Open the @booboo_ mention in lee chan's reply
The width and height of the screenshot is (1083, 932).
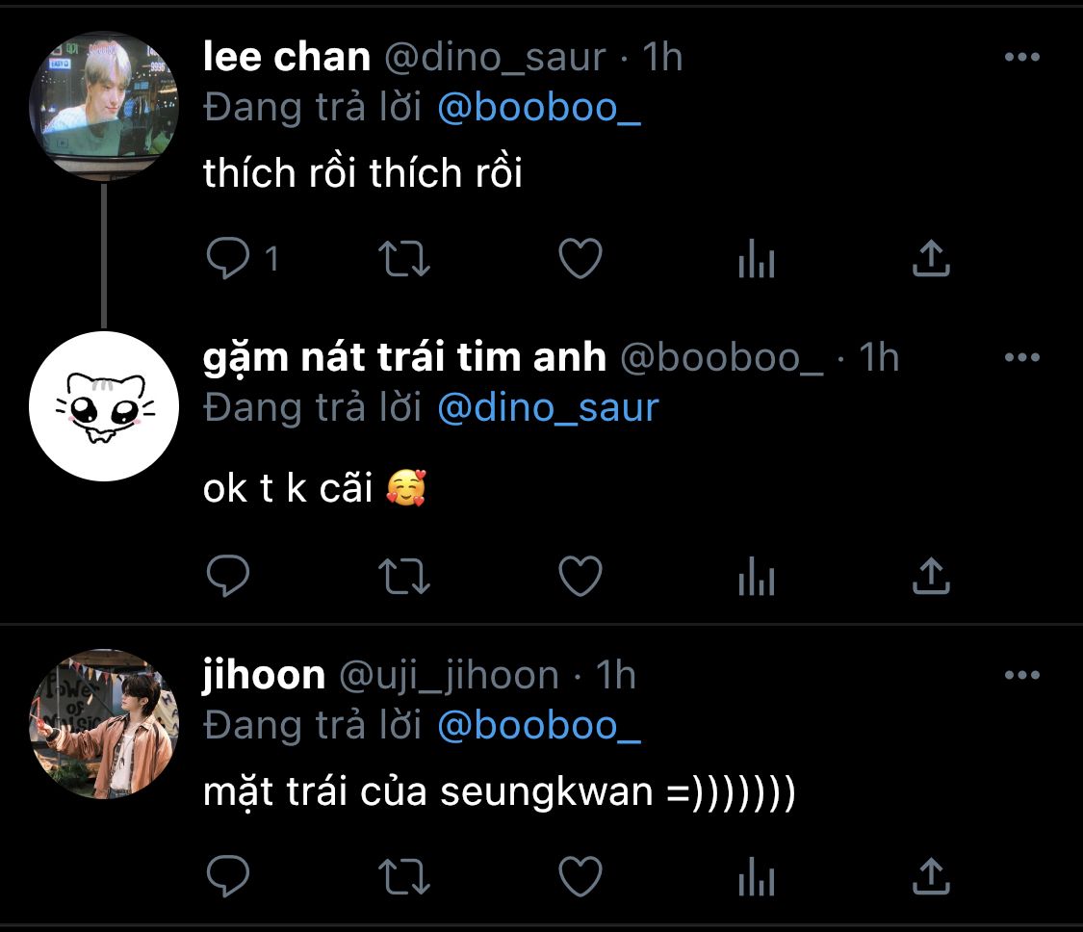539,109
